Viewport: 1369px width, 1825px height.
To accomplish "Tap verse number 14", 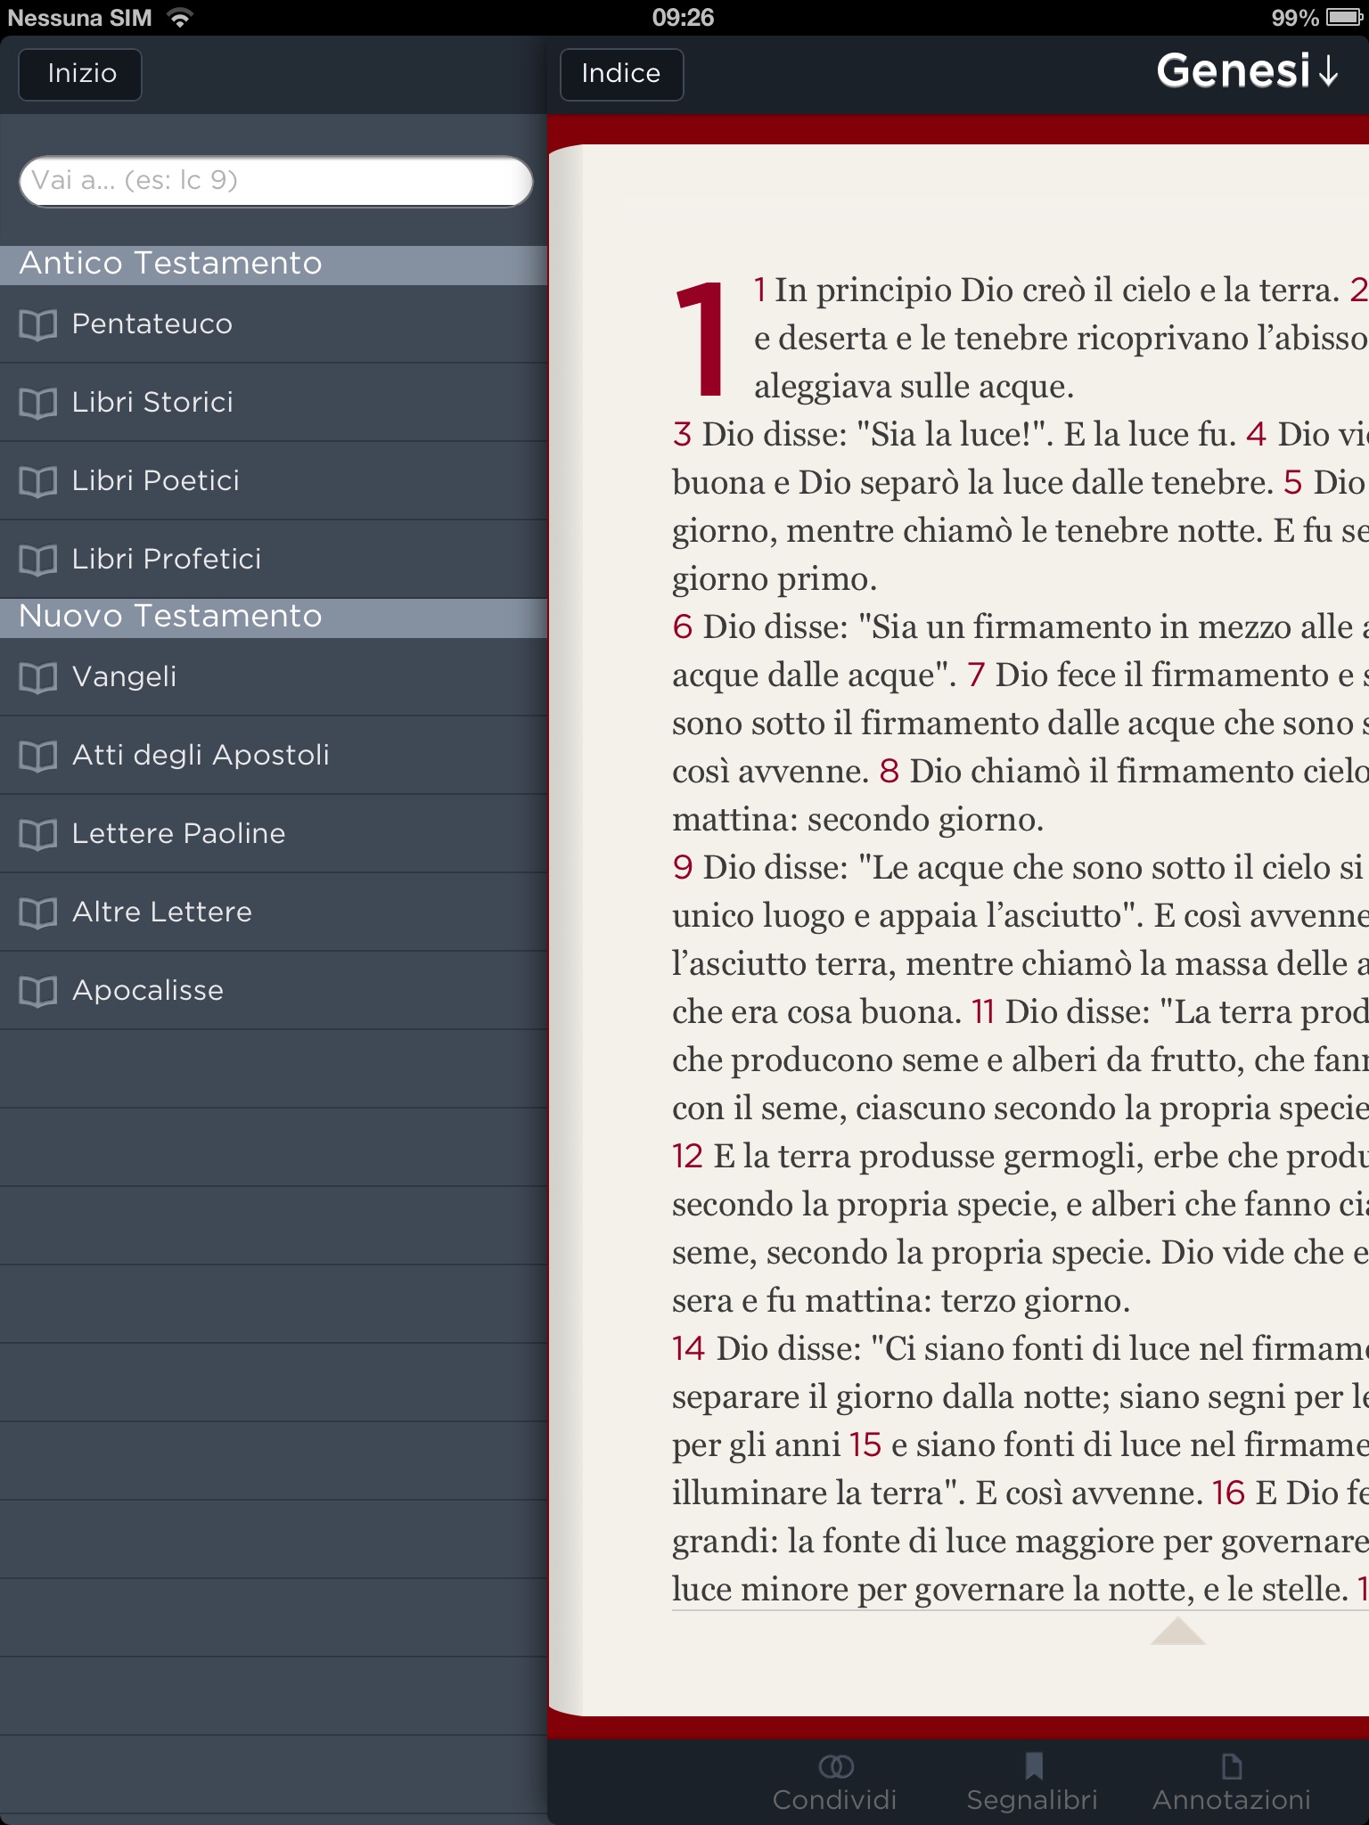I will point(689,1348).
